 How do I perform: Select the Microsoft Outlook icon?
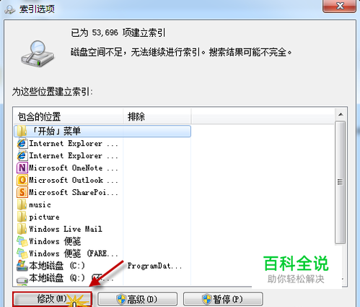(x=22, y=180)
